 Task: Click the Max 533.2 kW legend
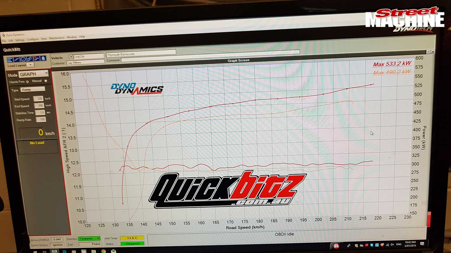click(x=392, y=64)
